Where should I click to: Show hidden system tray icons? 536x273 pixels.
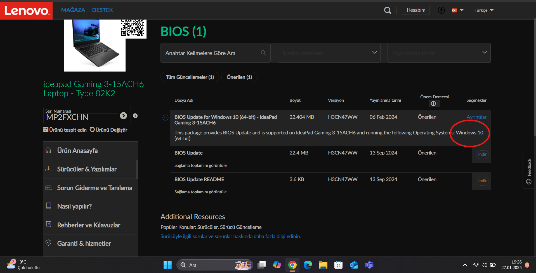click(465, 265)
